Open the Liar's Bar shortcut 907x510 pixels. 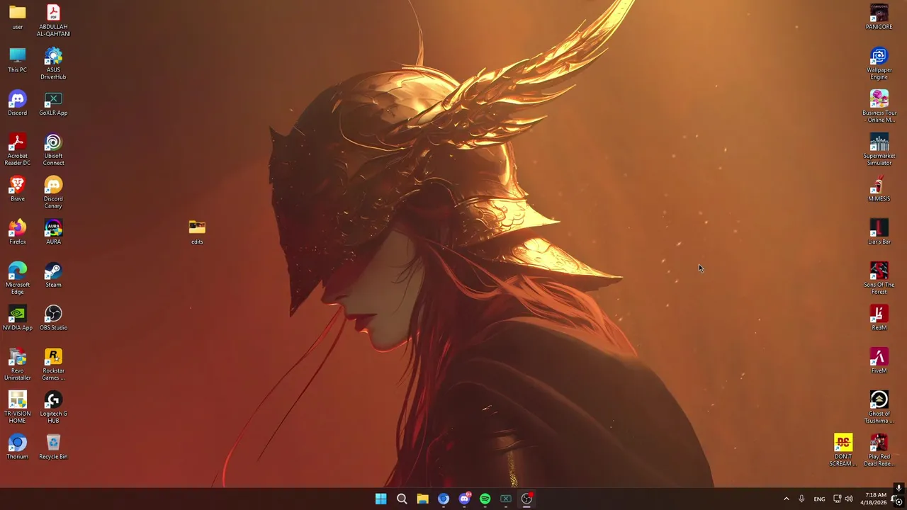[x=879, y=232]
